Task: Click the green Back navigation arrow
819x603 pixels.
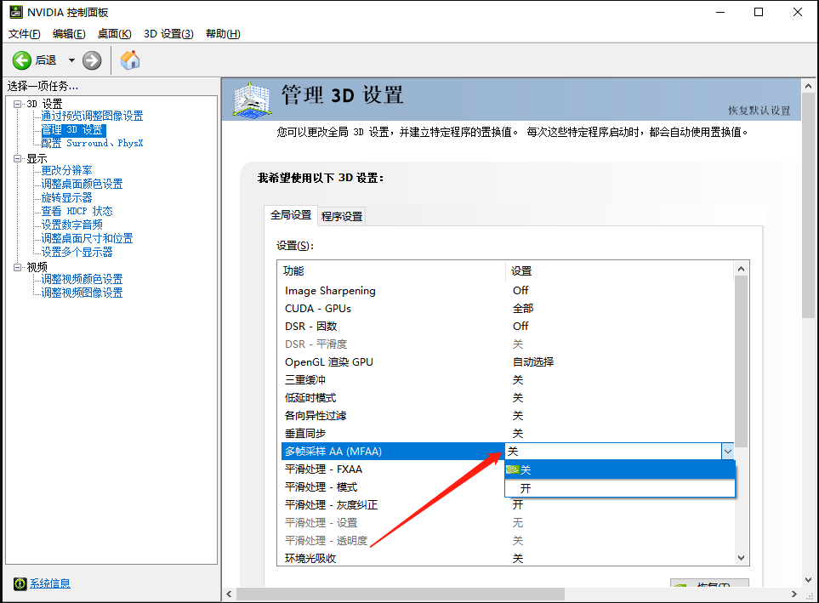Action: 23,60
